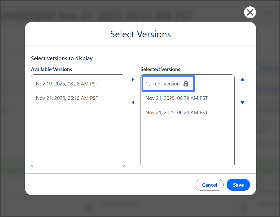
Task: Select the Current Version entry text
Action: coord(162,84)
